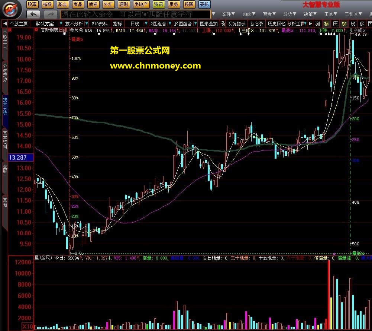Image resolution: width=372 pixels, height=331 pixels.
Task: Open the 工具 menu
Action: coord(330,14)
